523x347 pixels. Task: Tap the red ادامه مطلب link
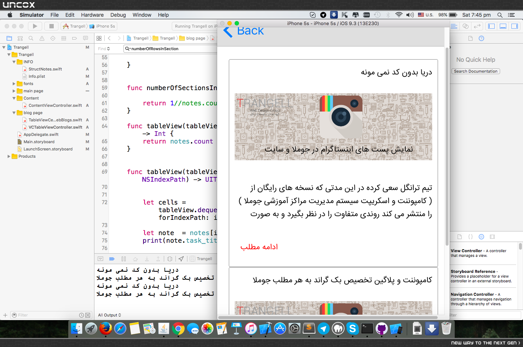click(x=259, y=247)
